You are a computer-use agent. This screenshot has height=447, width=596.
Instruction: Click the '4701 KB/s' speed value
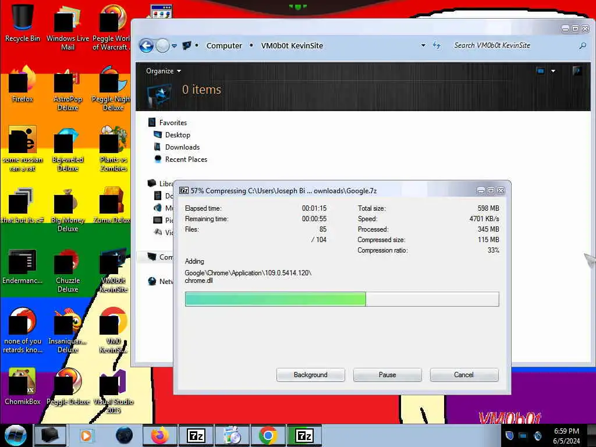(x=484, y=219)
